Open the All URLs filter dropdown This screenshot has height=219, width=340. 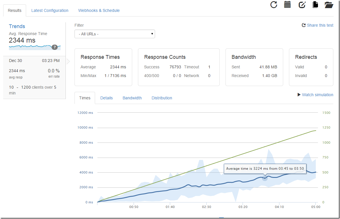pos(115,34)
